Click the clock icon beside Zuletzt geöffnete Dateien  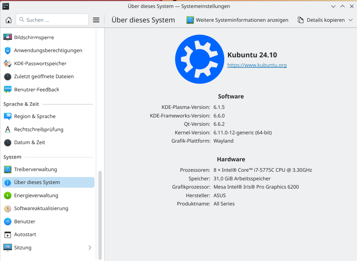[7, 77]
